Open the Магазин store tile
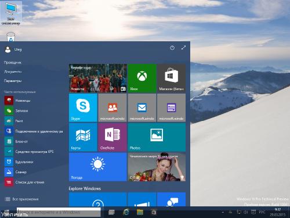Screen dimensions: 290x218 (x=171, y=78)
